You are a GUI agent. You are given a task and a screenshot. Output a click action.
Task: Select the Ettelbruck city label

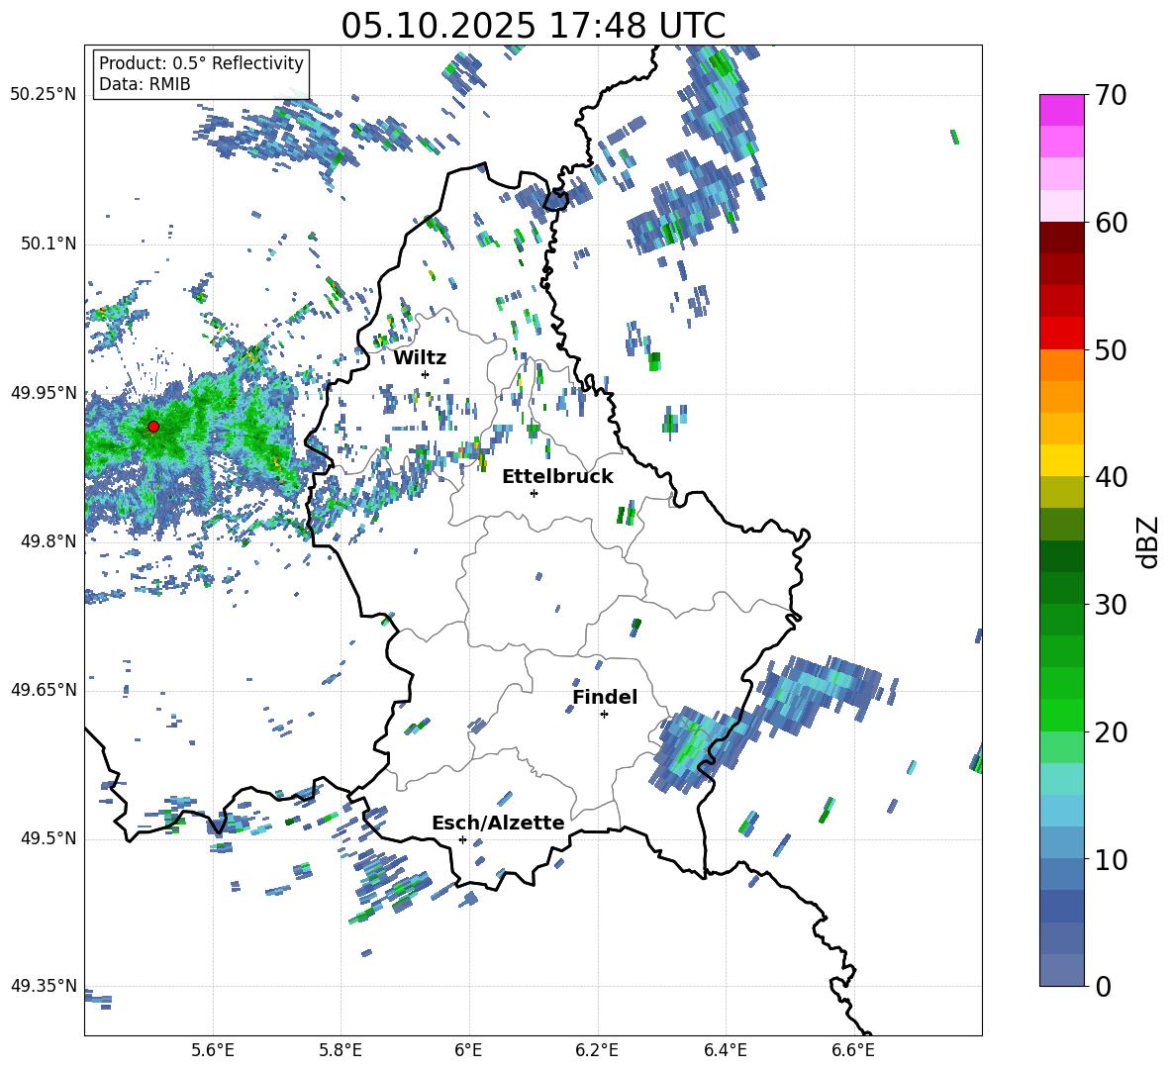[557, 477]
